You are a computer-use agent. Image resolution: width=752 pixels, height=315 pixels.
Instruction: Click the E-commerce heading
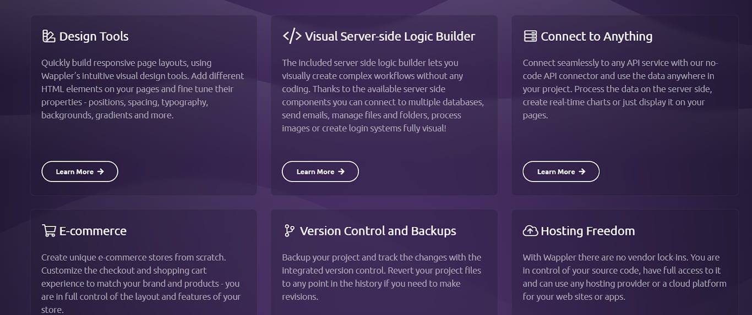click(x=92, y=231)
